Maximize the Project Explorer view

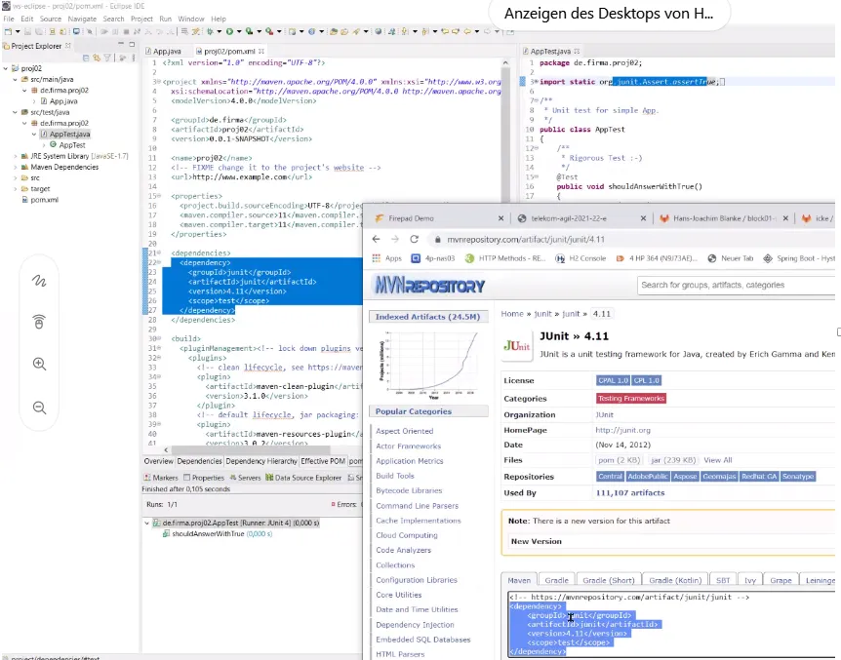[132, 44]
